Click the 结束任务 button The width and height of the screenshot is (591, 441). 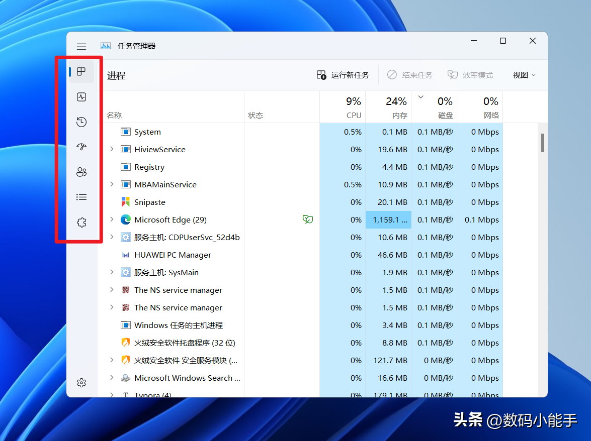pos(409,75)
